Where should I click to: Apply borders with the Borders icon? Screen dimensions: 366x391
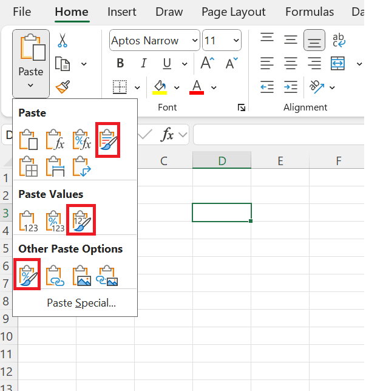point(120,87)
